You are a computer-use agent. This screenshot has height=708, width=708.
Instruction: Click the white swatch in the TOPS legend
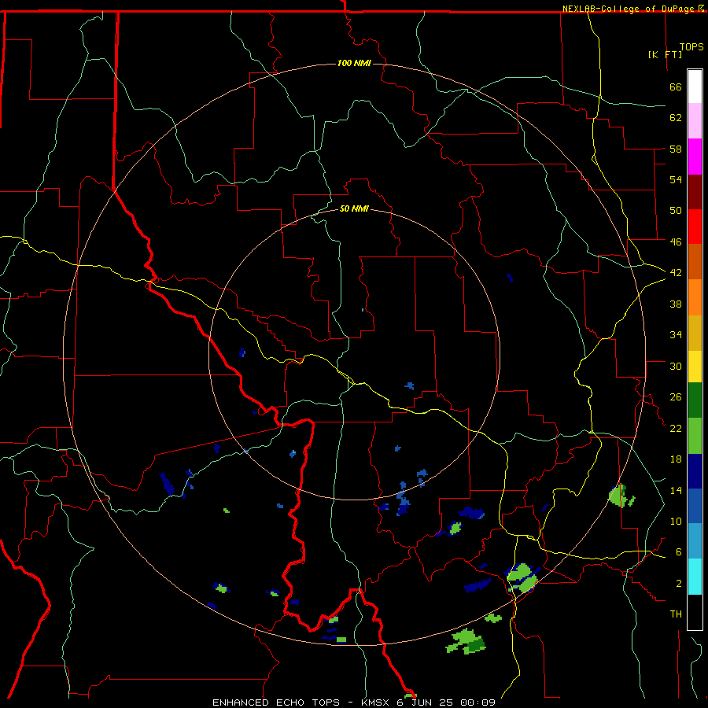[695, 87]
